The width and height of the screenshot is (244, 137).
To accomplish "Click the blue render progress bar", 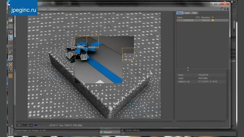I will 36,125.
